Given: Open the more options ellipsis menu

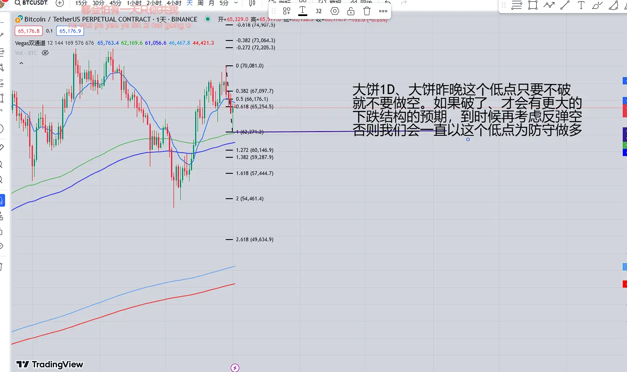Looking at the screenshot, I should click(x=383, y=11).
